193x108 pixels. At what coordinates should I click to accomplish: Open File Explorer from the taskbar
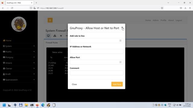pyautogui.click(x=26, y=105)
